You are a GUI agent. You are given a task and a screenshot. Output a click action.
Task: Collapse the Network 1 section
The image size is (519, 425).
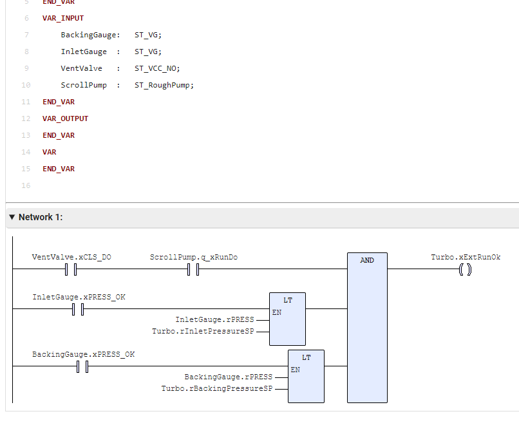(12, 217)
